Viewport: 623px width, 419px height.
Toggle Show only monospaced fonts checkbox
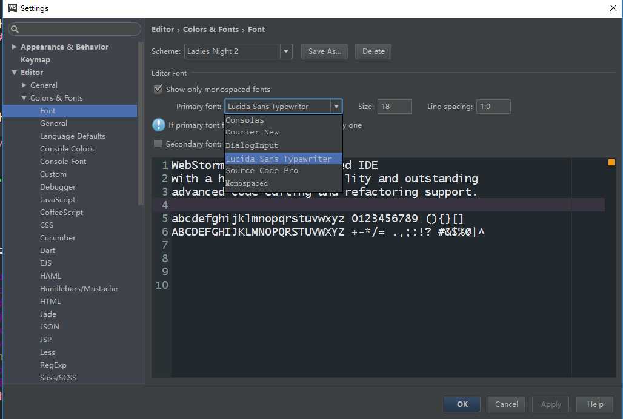point(158,88)
